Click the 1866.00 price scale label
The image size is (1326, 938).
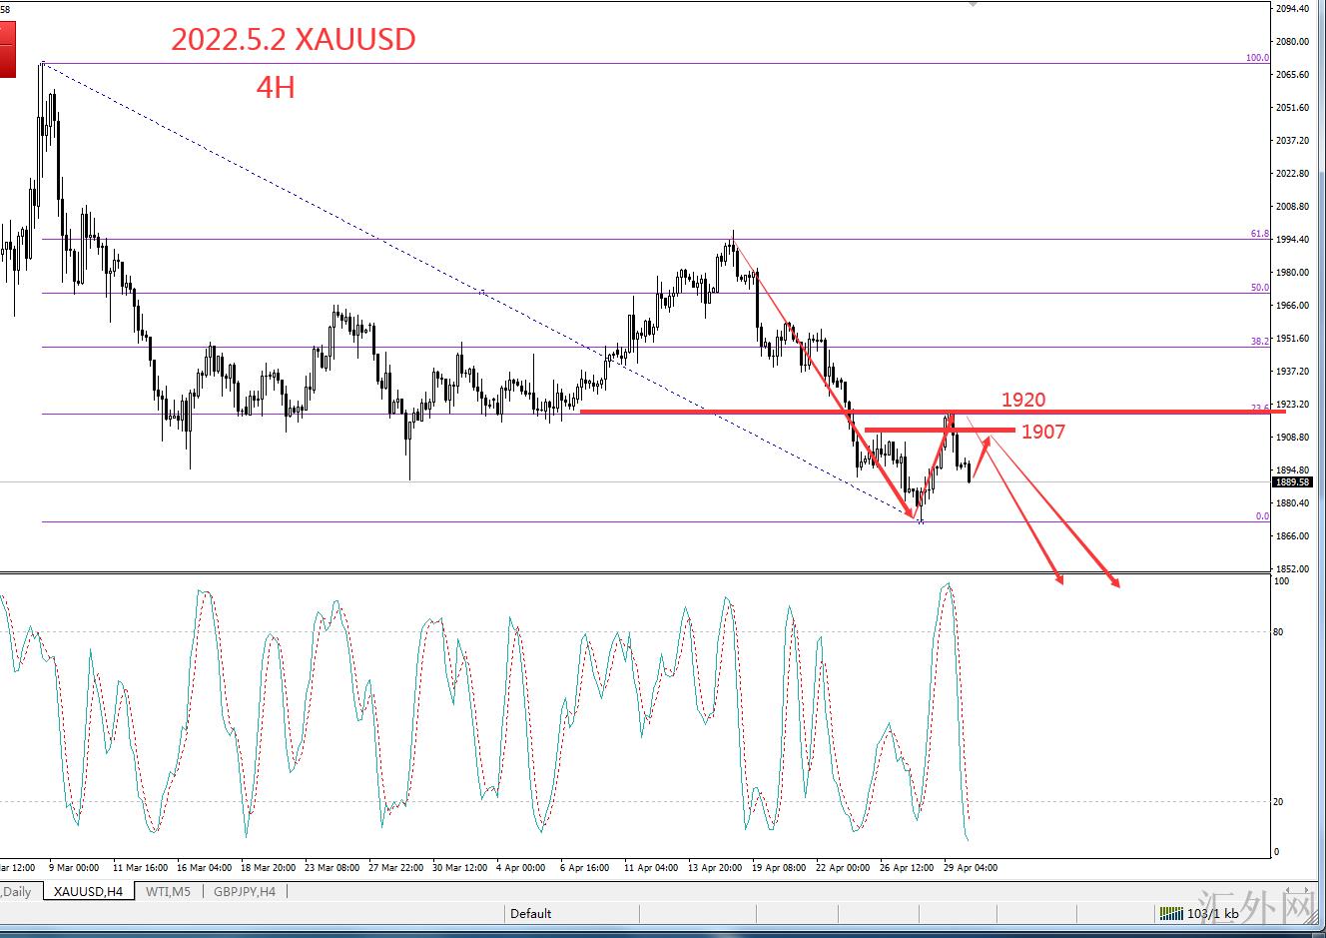pyautogui.click(x=1292, y=536)
